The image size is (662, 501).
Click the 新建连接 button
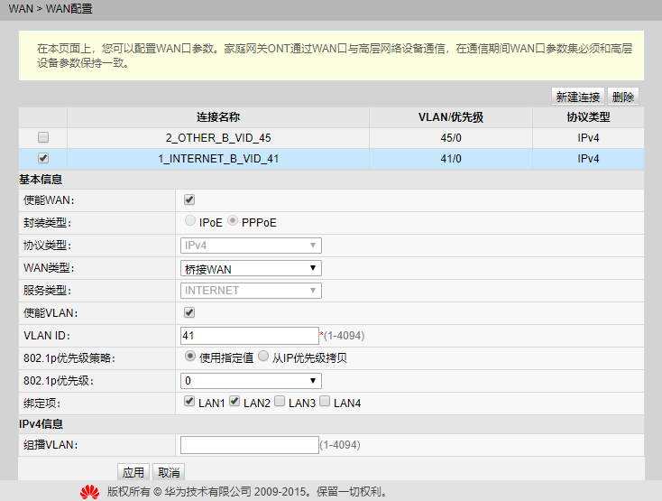coord(577,97)
